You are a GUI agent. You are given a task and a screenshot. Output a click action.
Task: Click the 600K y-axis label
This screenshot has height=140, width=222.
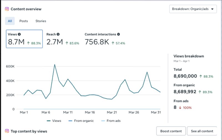pos(10,66)
